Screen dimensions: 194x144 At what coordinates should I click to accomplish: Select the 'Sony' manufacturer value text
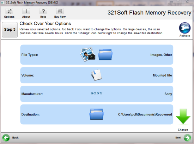coord(168,94)
